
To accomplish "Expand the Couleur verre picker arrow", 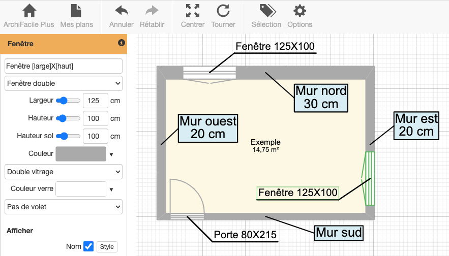I will [x=111, y=189].
